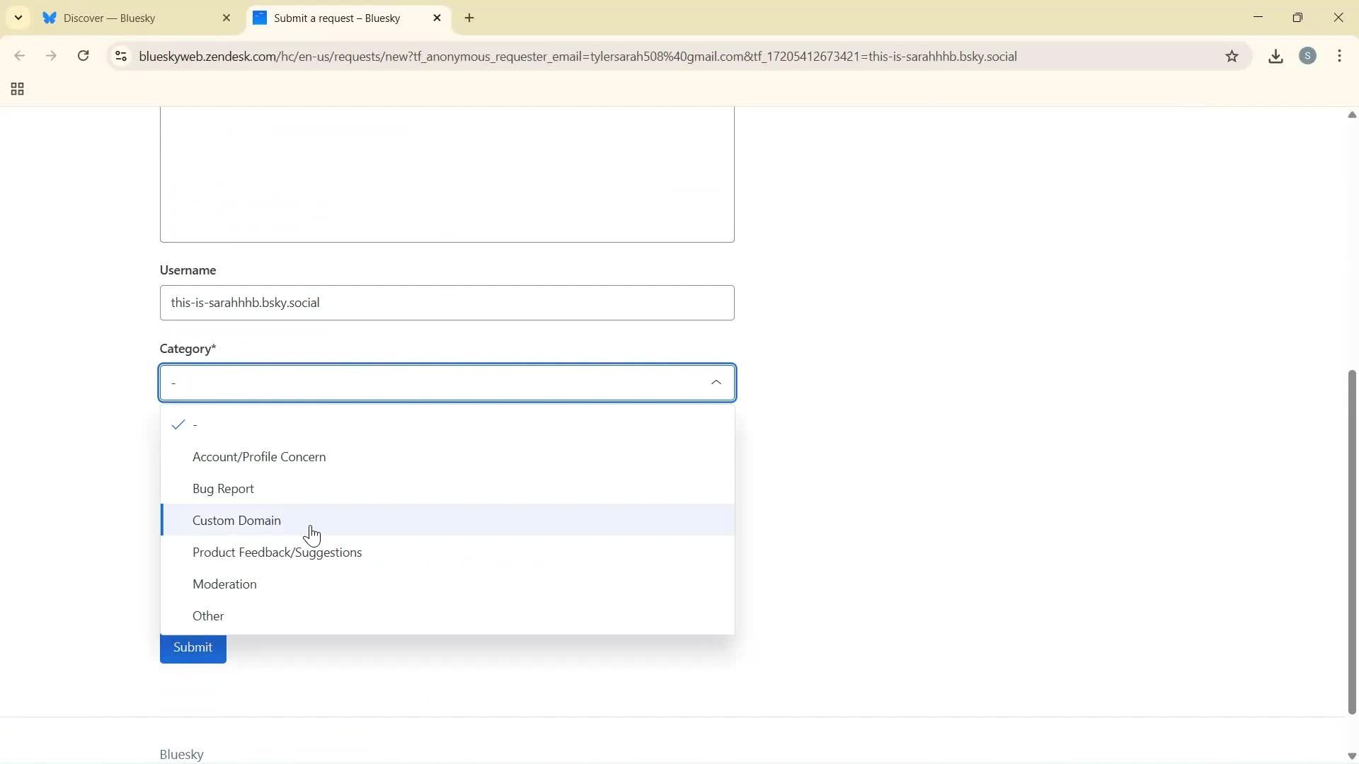1359x764 pixels.
Task: Open the browser profile avatar menu
Action: pyautogui.click(x=1309, y=56)
